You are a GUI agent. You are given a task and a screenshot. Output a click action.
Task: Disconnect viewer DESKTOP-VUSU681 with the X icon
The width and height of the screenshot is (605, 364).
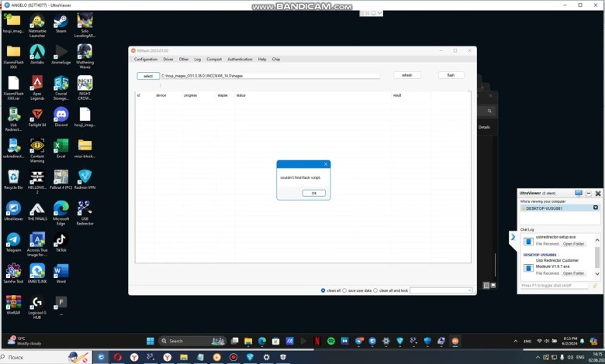[596, 208]
